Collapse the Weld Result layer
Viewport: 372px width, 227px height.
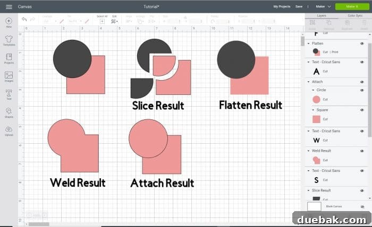pos(308,151)
